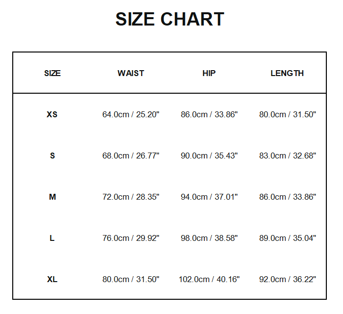Pick the XL size row label

(x=52, y=279)
